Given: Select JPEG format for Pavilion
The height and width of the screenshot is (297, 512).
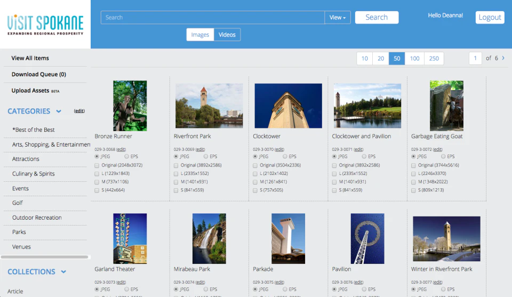Looking at the screenshot, I should (x=334, y=289).
